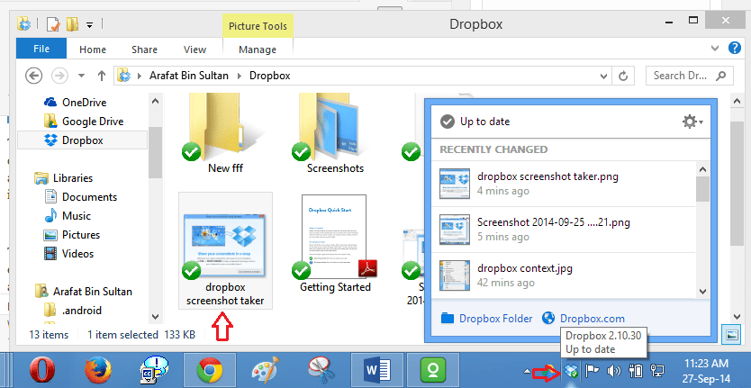This screenshot has height=388, width=751.
Task: Open the recent locations dropdown
Action: pyautogui.click(x=81, y=76)
